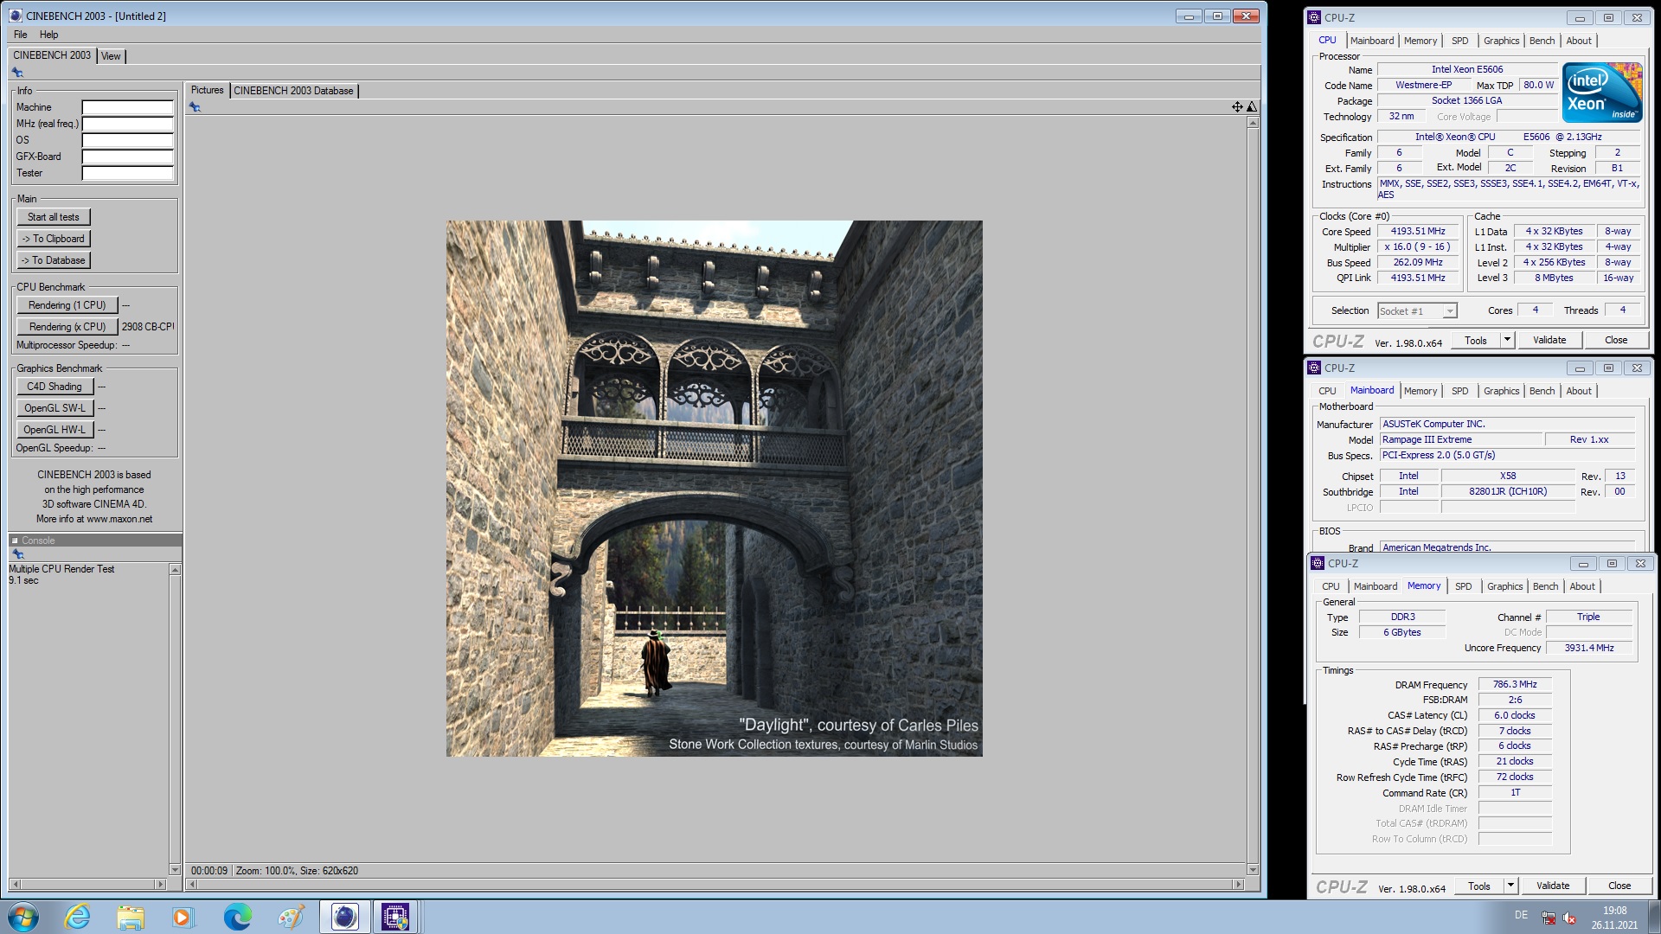
Task: Click the -> To Clipboard button
Action: point(54,239)
